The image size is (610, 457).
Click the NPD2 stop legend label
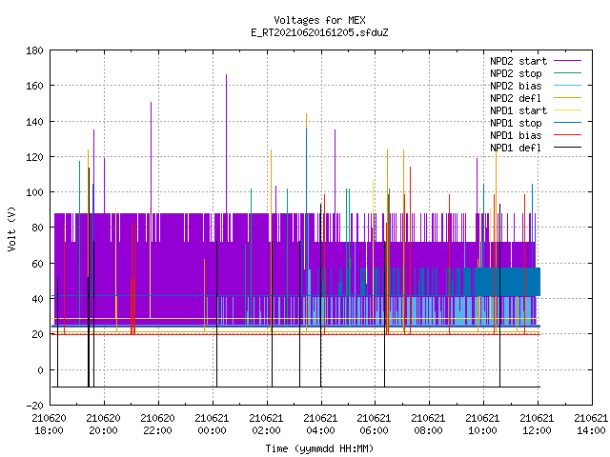516,73
